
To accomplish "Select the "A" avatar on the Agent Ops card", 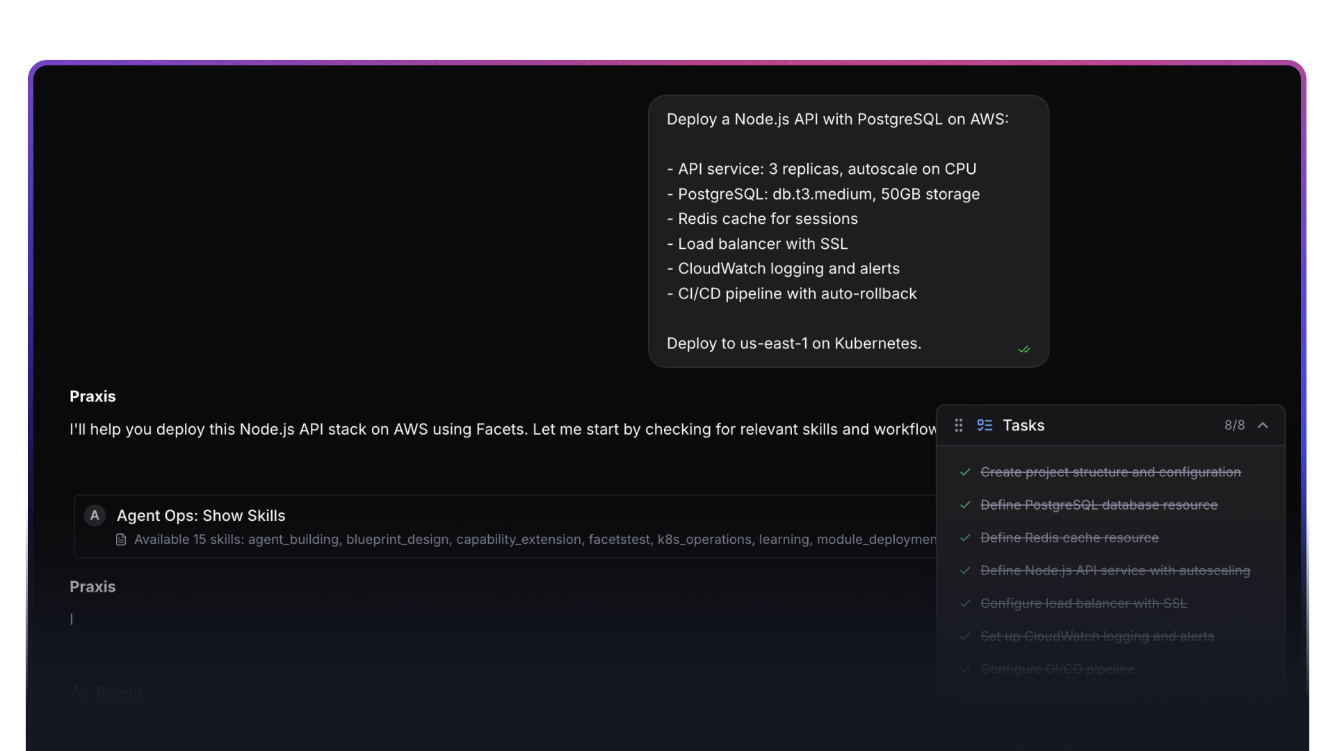I will [x=94, y=515].
